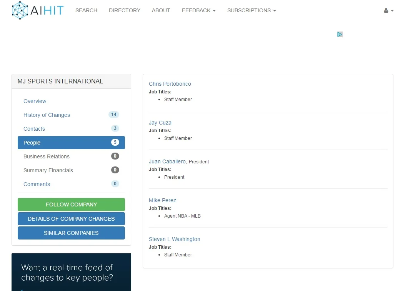Screen dimensions: 418x291
Task: Click the People count badge 5
Action: (x=115, y=142)
